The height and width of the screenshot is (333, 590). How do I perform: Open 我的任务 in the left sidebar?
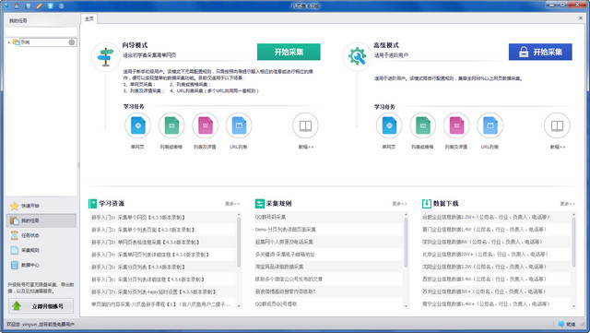click(x=41, y=220)
